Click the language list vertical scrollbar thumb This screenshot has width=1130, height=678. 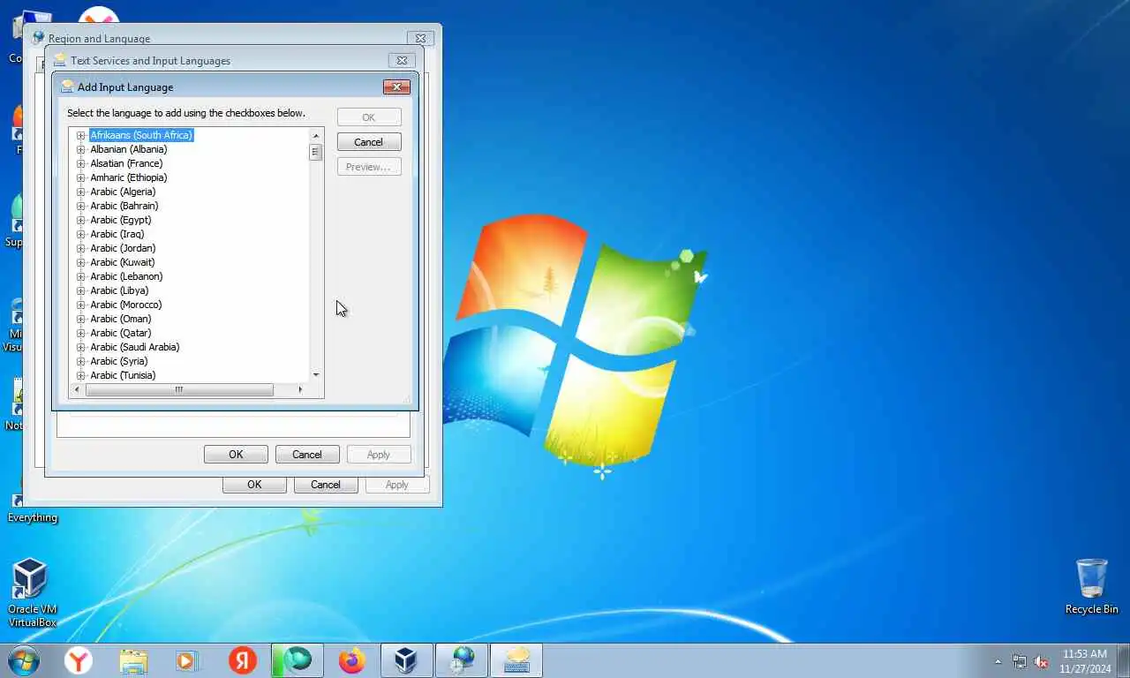coord(316,153)
